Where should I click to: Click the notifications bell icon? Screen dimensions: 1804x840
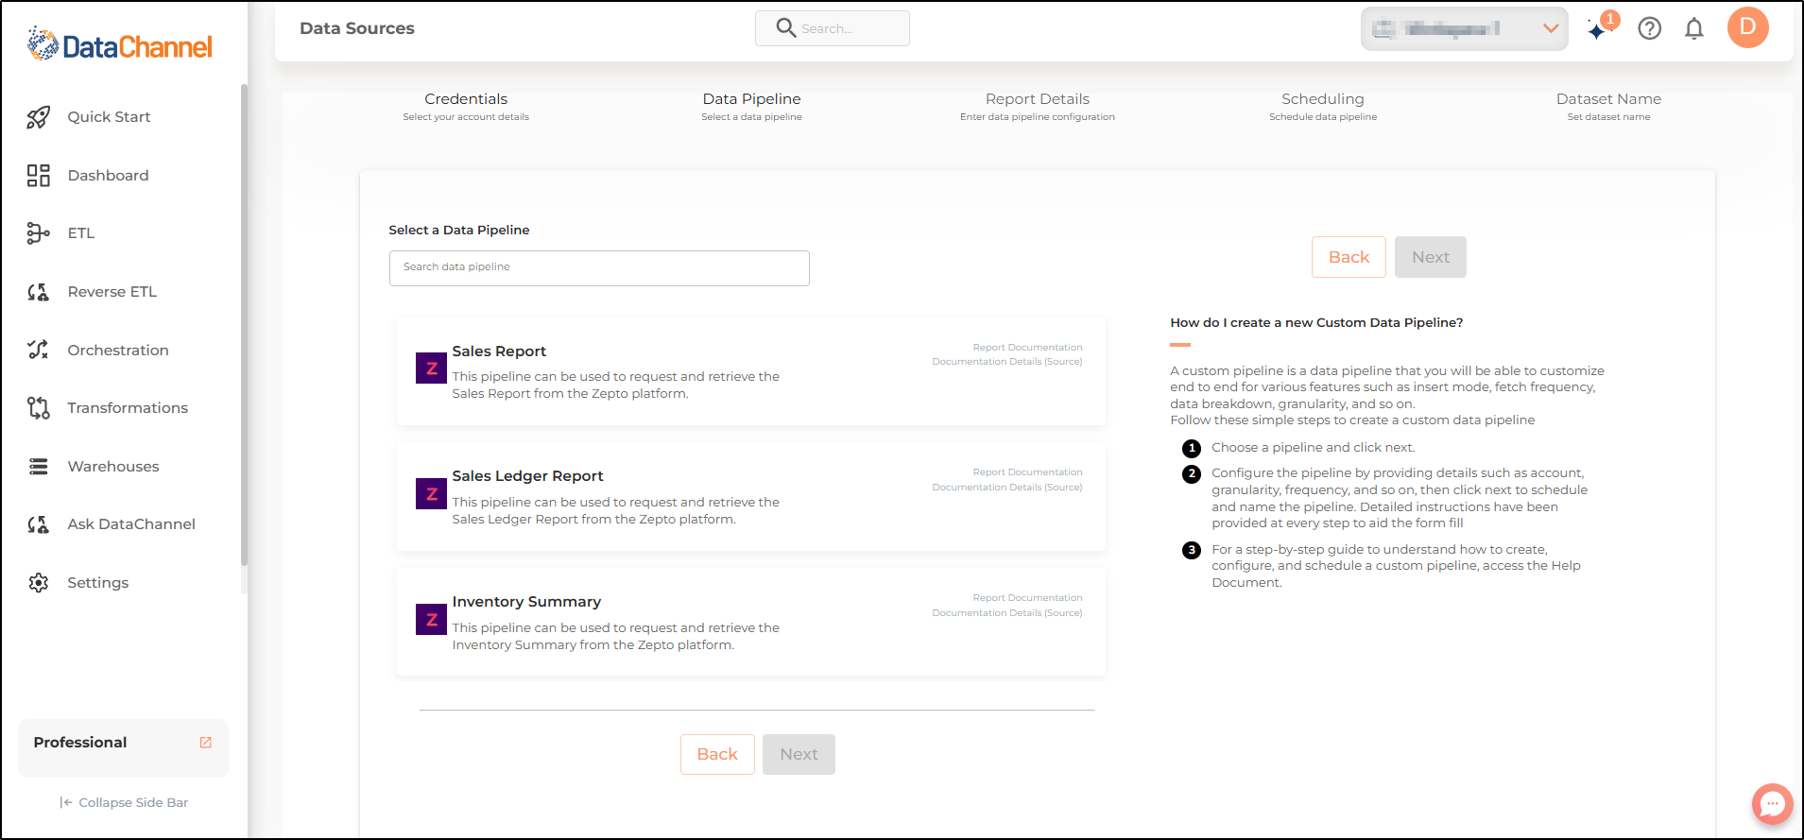point(1694,28)
